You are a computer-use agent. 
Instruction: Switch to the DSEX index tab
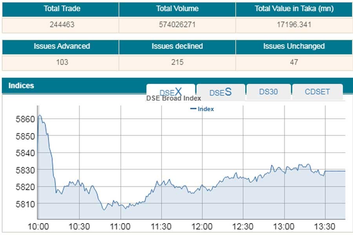tap(171, 92)
